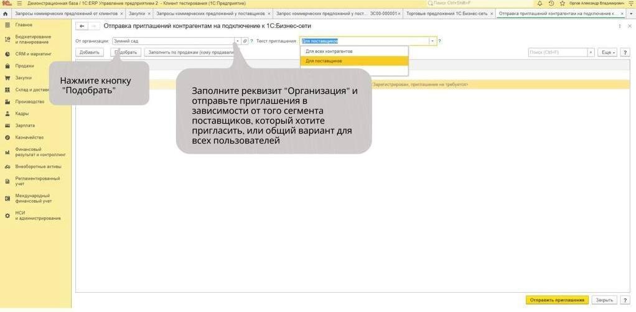Open favorites star icon

coord(562,3)
